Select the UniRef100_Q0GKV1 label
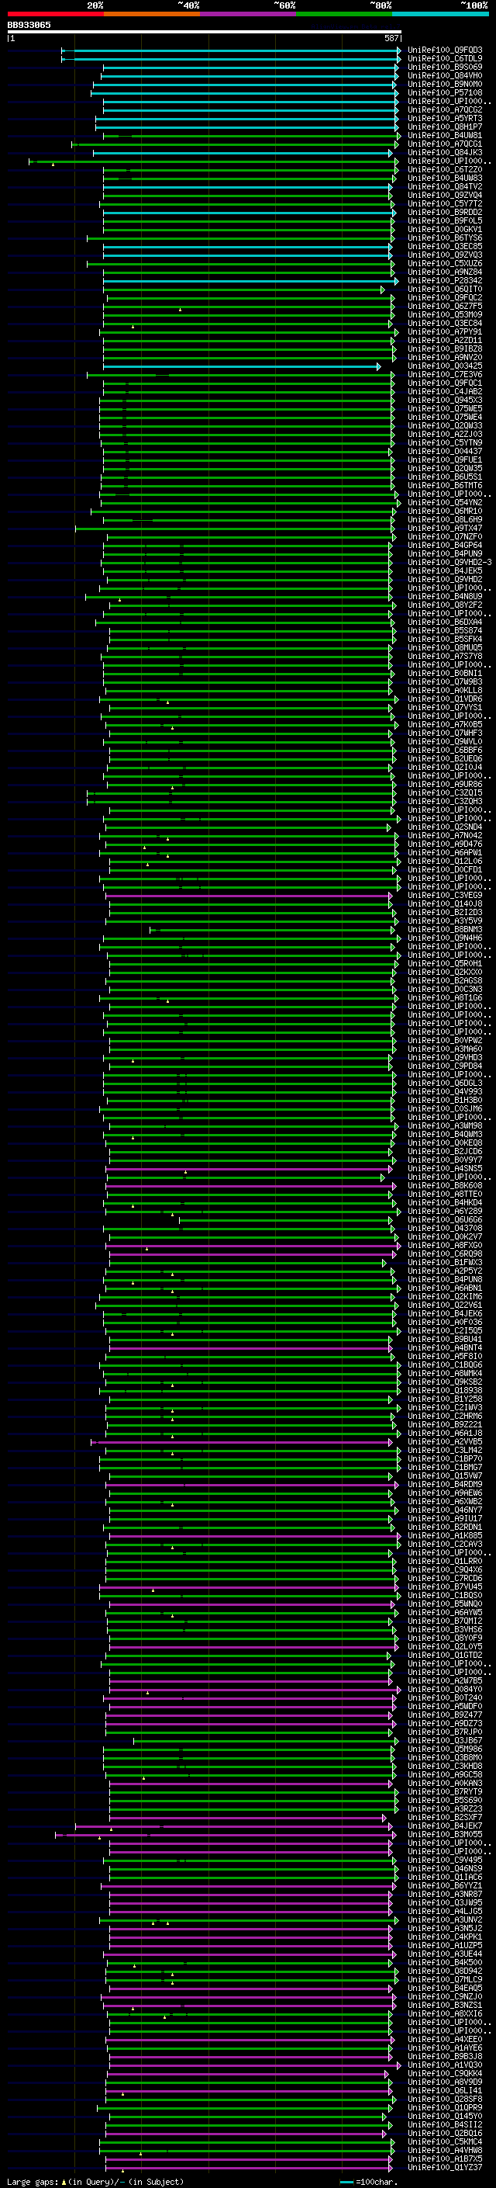This screenshot has height=2188, width=496. (445, 229)
